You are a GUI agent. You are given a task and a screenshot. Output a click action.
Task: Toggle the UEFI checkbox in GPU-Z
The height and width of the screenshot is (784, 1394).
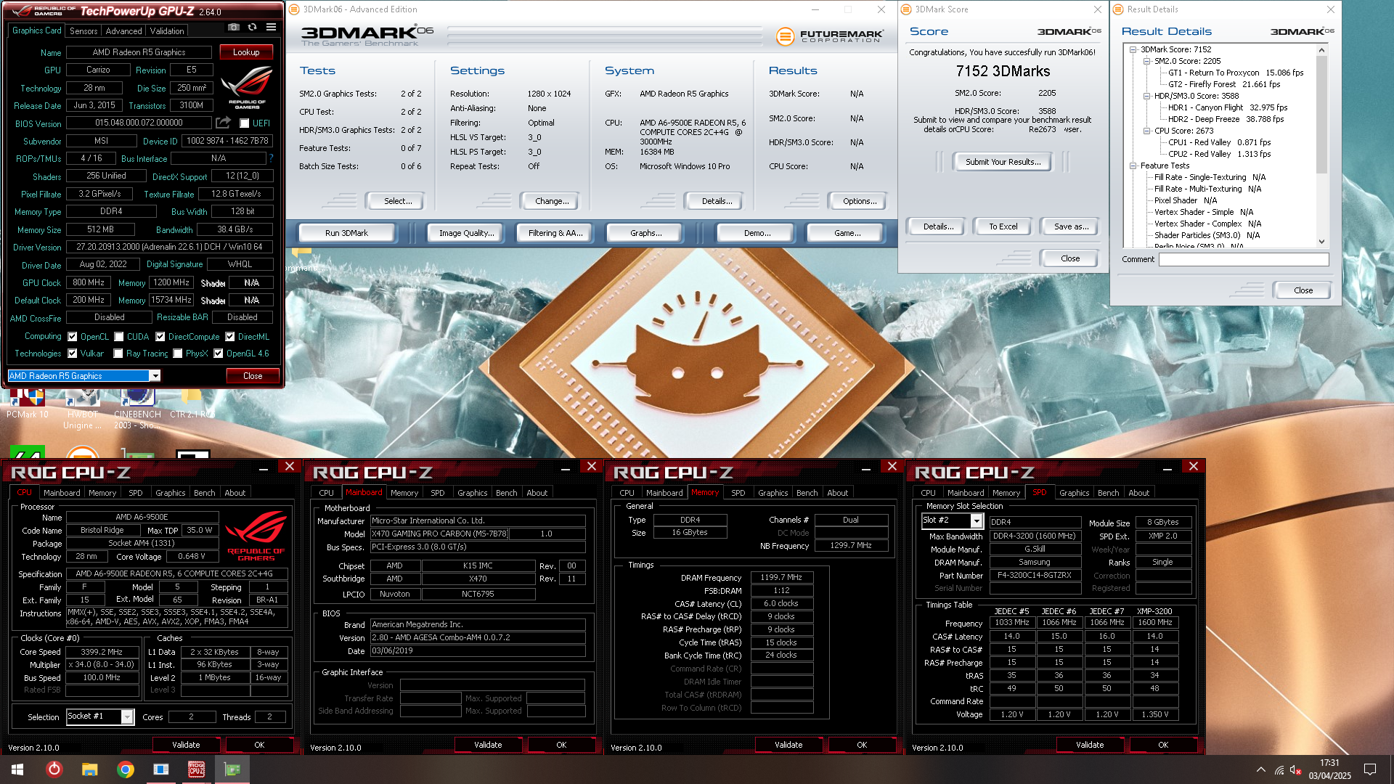245,123
